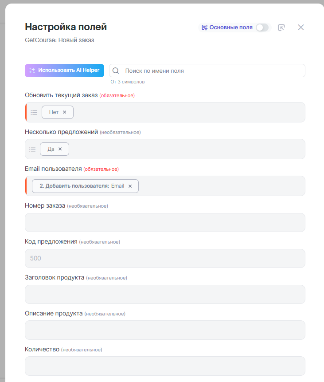Toggle the Основные поля switch

click(262, 28)
